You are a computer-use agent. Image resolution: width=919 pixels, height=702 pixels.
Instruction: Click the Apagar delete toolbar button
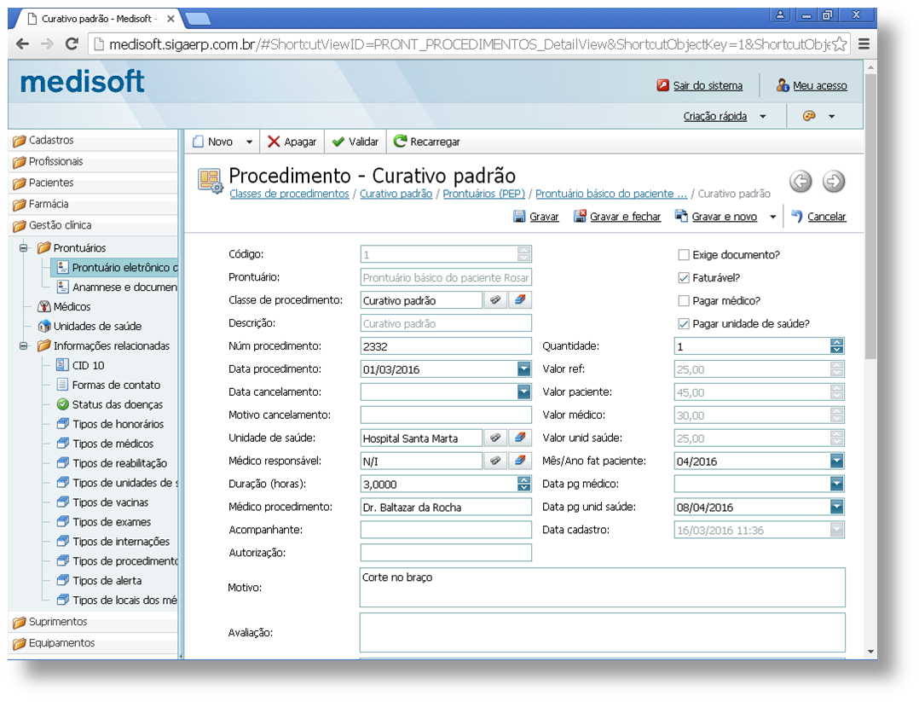(x=292, y=142)
